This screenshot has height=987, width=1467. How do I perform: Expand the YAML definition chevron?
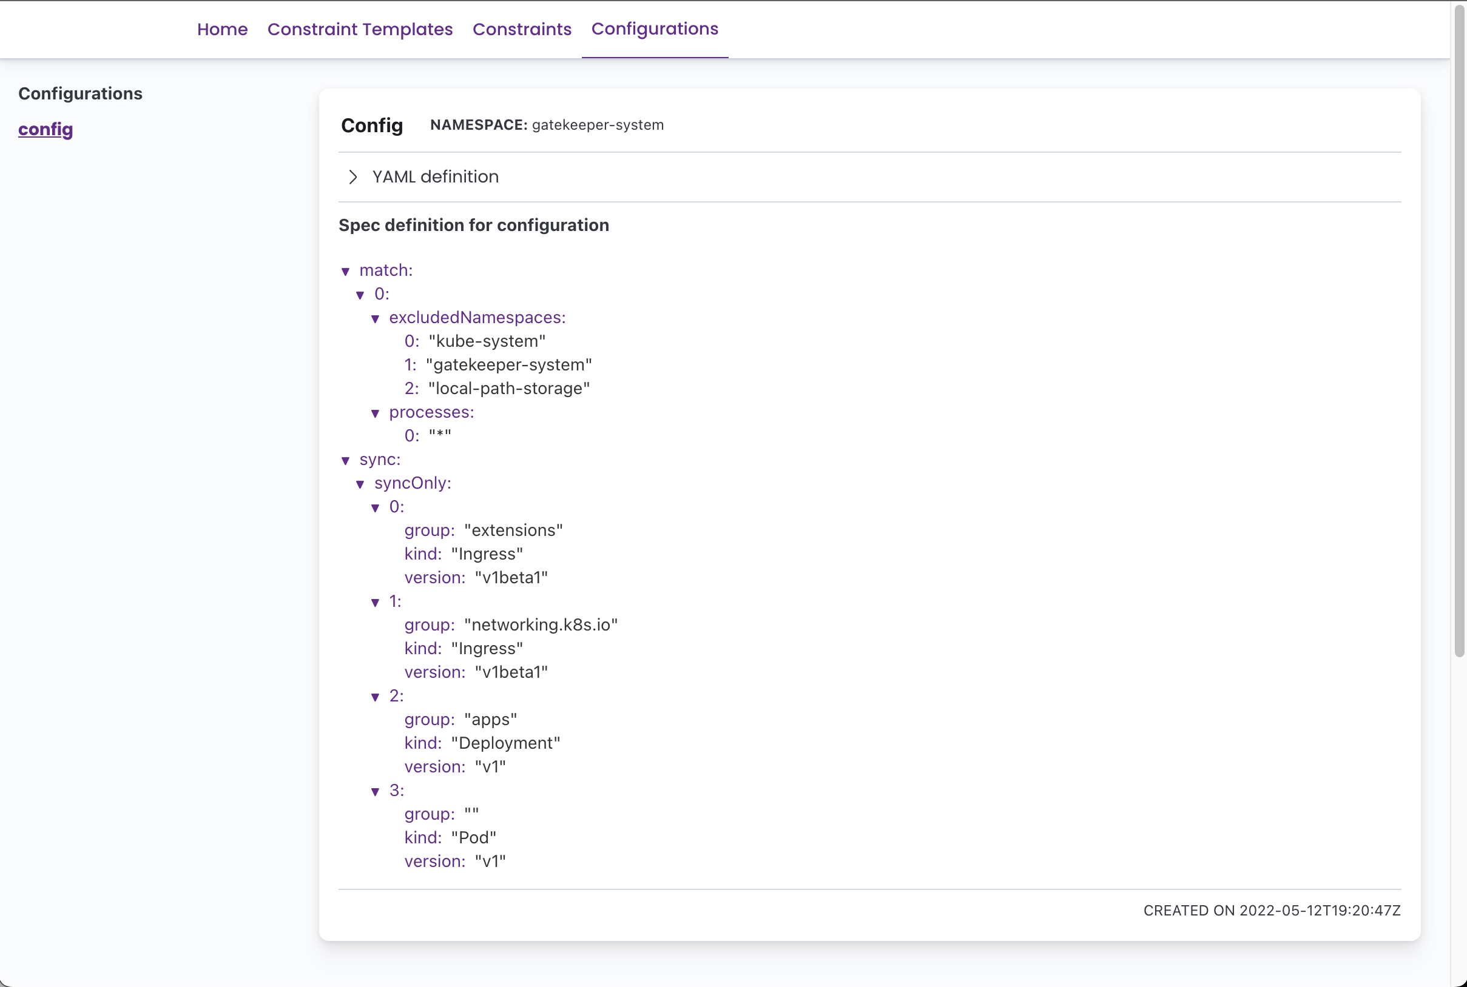352,177
